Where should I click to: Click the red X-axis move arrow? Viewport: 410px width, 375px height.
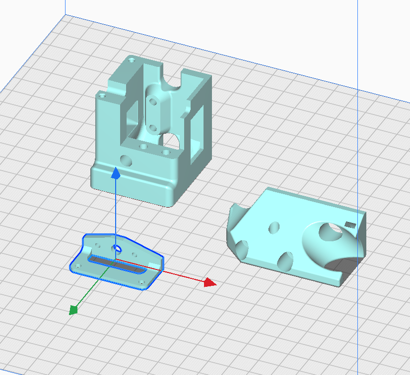tap(210, 283)
